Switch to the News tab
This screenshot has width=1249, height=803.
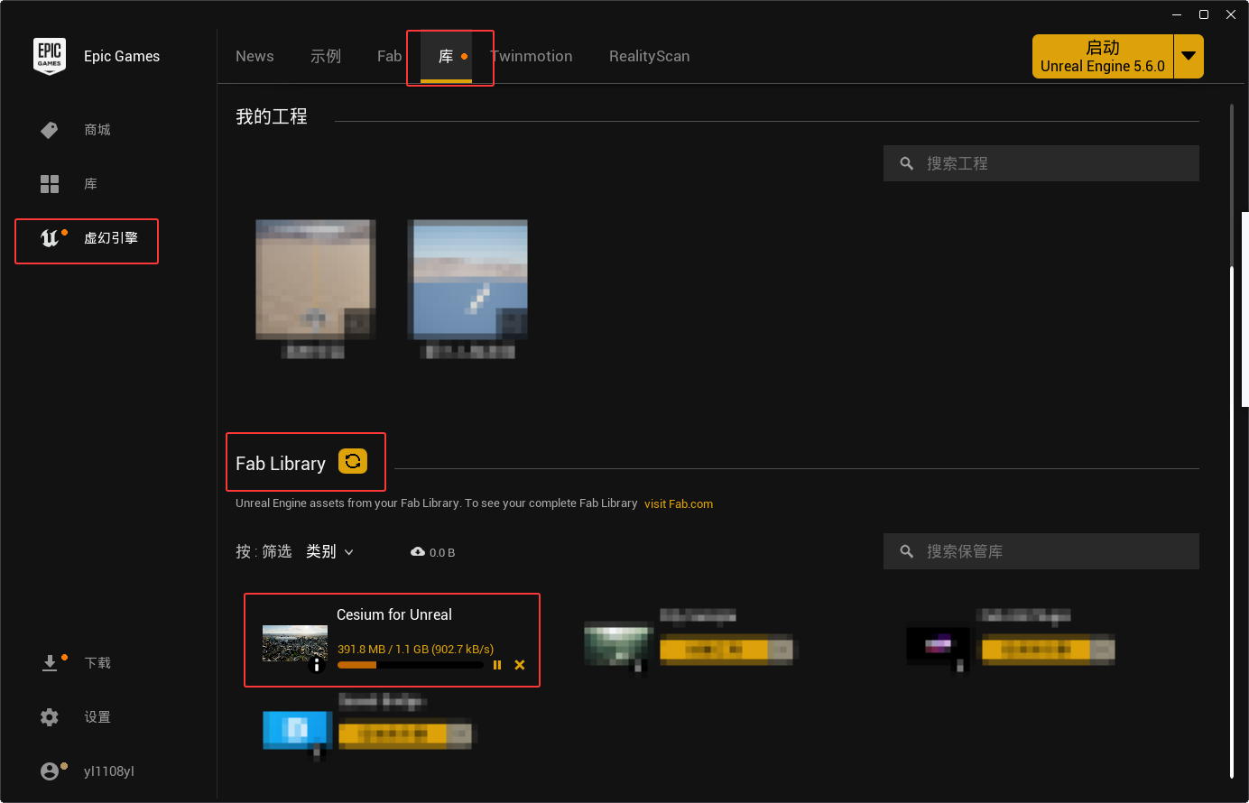254,56
